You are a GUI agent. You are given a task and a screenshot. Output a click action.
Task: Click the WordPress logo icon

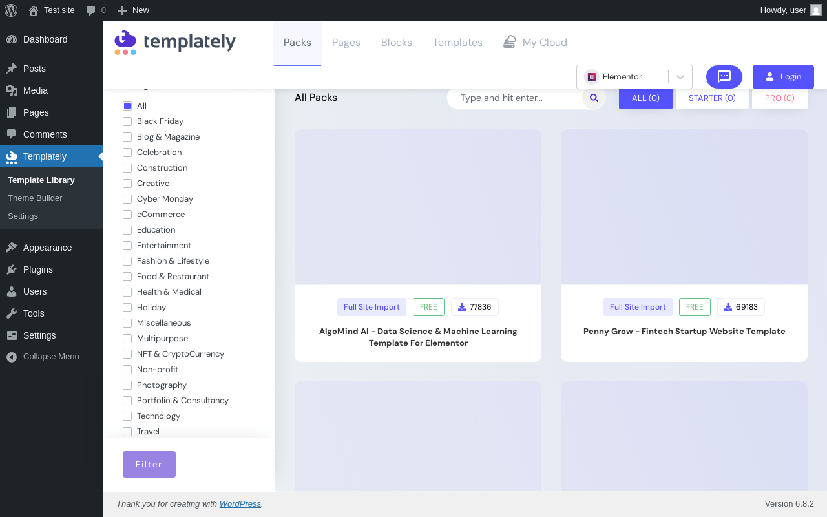[x=11, y=10]
